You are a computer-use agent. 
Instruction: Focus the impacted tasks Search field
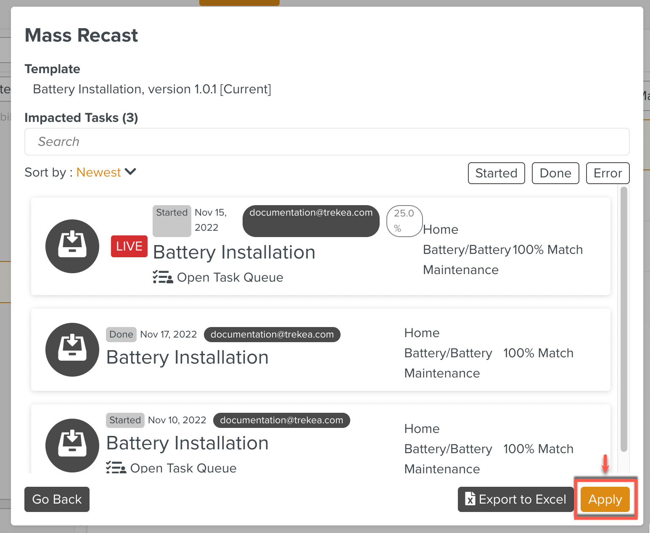327,142
